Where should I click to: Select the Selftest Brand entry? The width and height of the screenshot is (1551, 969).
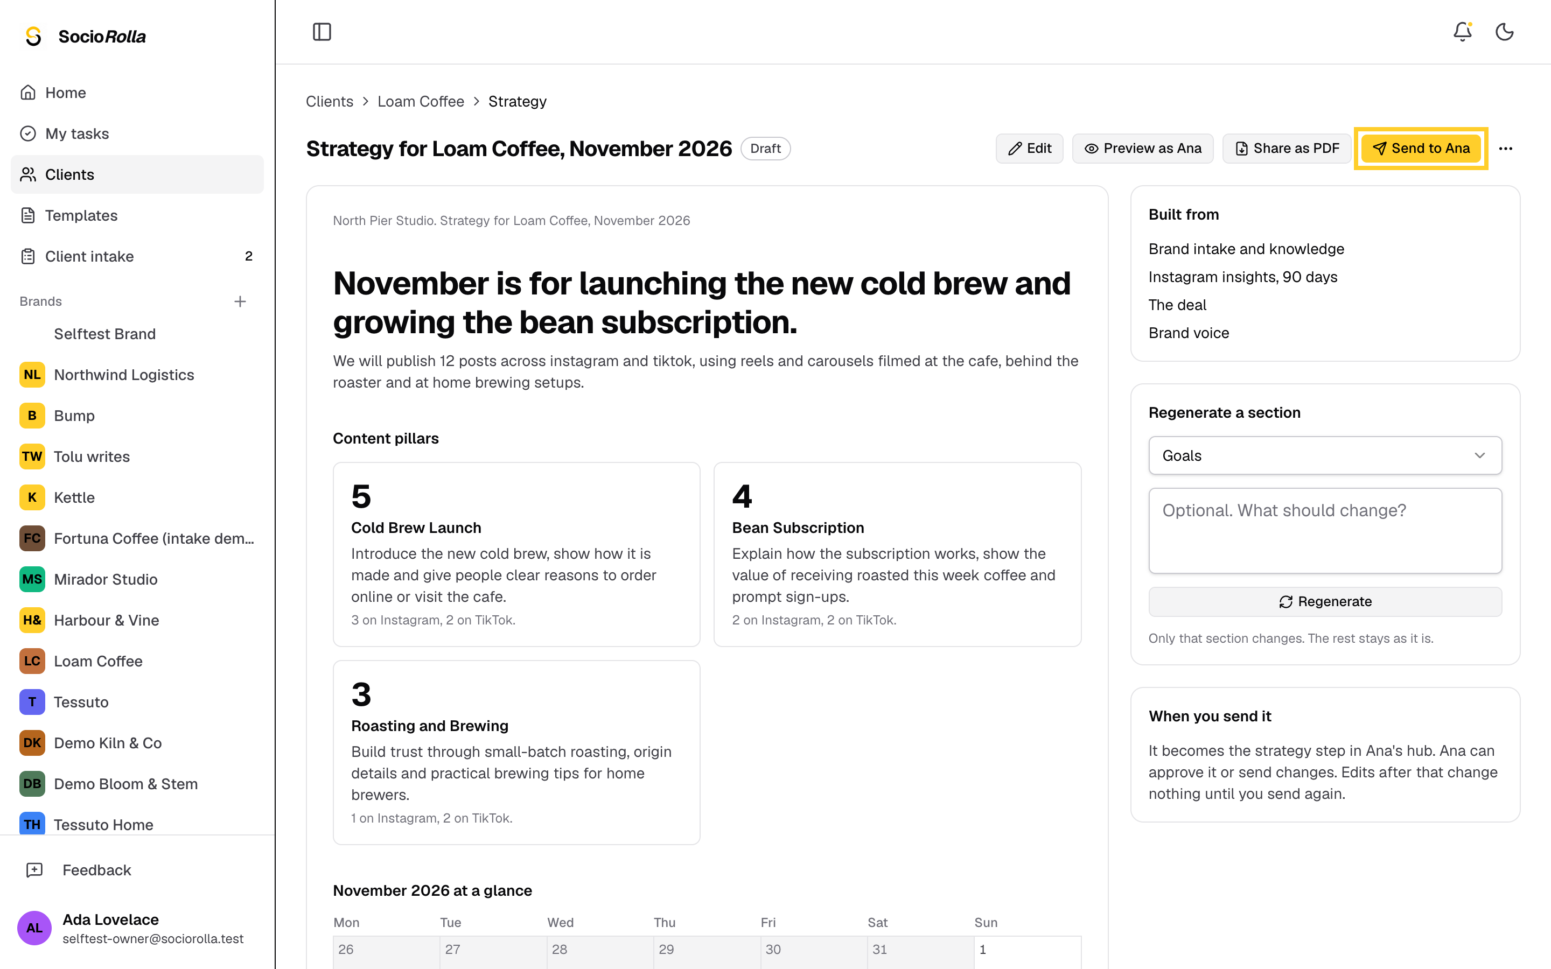[137, 334]
